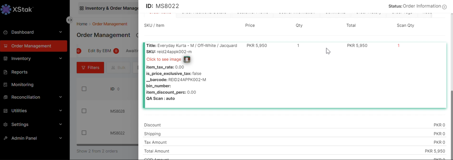Expand the Inventory menu chevron
Screen dimensions: 453x160
[x=61, y=58]
